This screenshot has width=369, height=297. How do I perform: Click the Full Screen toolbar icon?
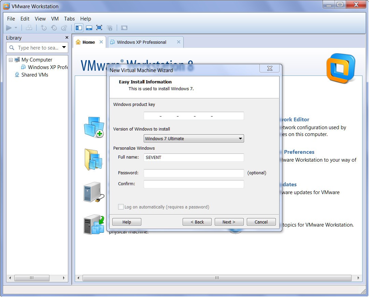tap(99, 28)
